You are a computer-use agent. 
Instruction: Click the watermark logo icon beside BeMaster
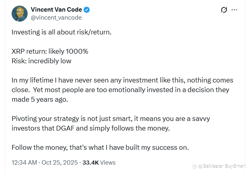point(195,167)
